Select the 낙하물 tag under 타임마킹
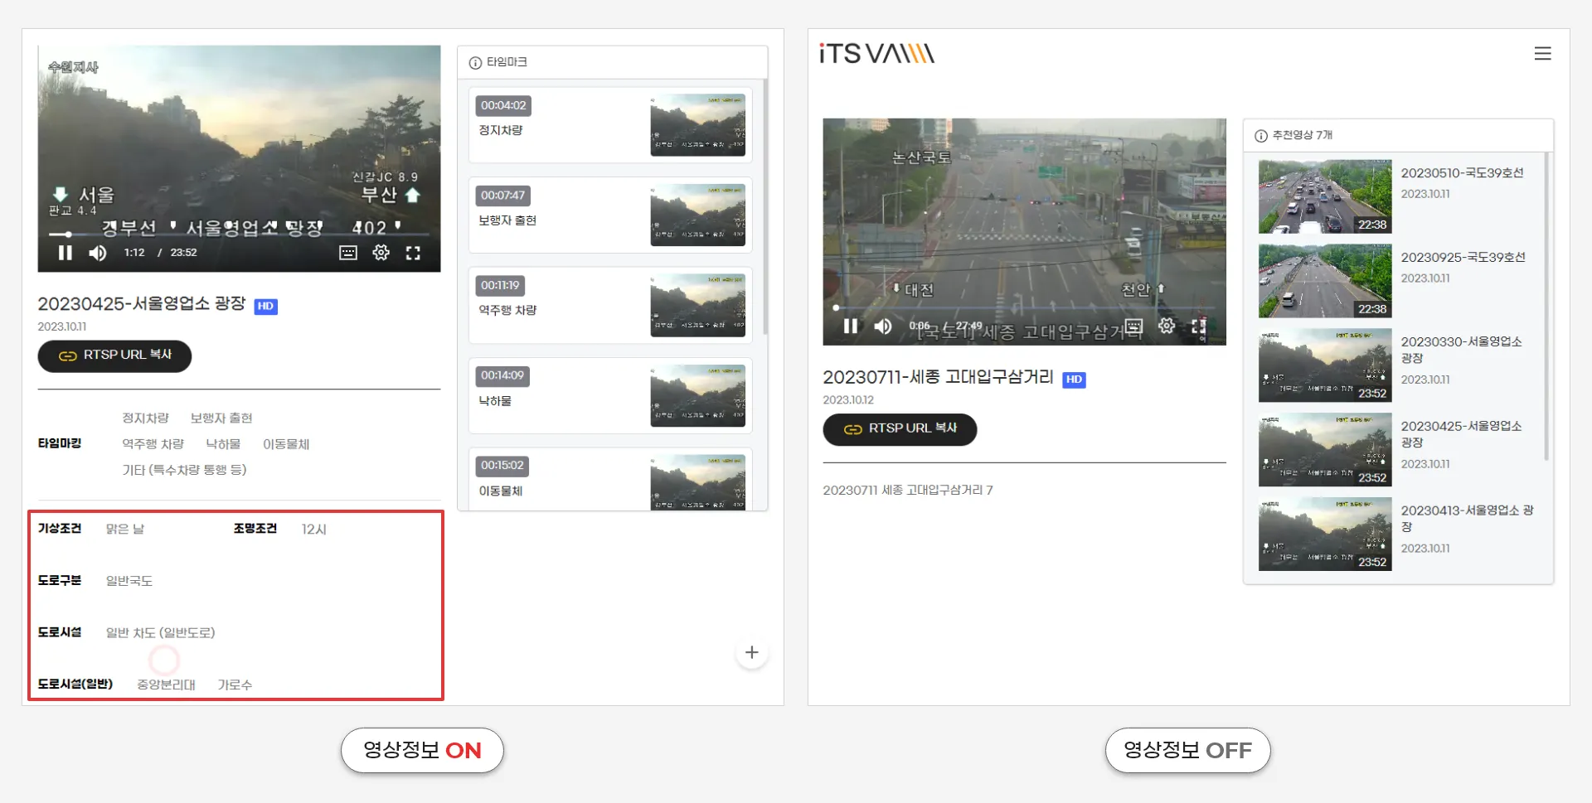Viewport: 1592px width, 803px height. (223, 444)
